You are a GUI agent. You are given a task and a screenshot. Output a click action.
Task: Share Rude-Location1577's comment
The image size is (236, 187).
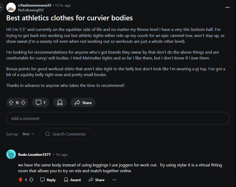tap(97, 180)
